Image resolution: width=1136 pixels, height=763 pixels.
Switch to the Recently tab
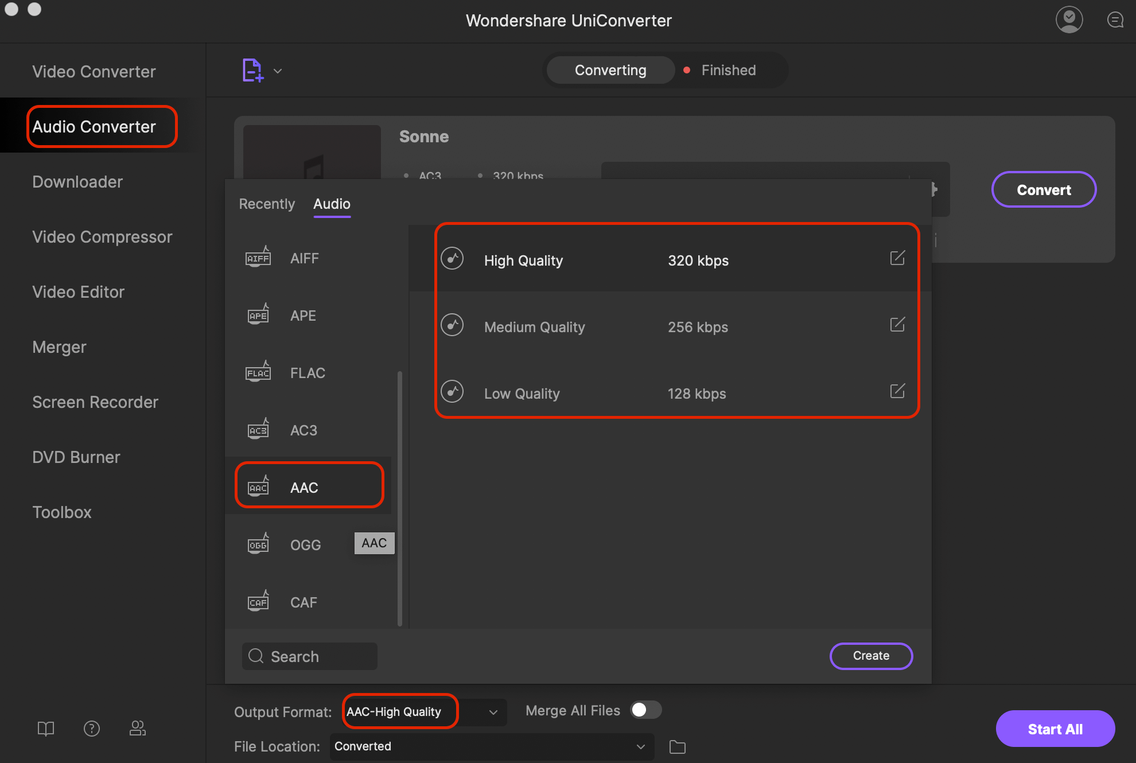[267, 204]
